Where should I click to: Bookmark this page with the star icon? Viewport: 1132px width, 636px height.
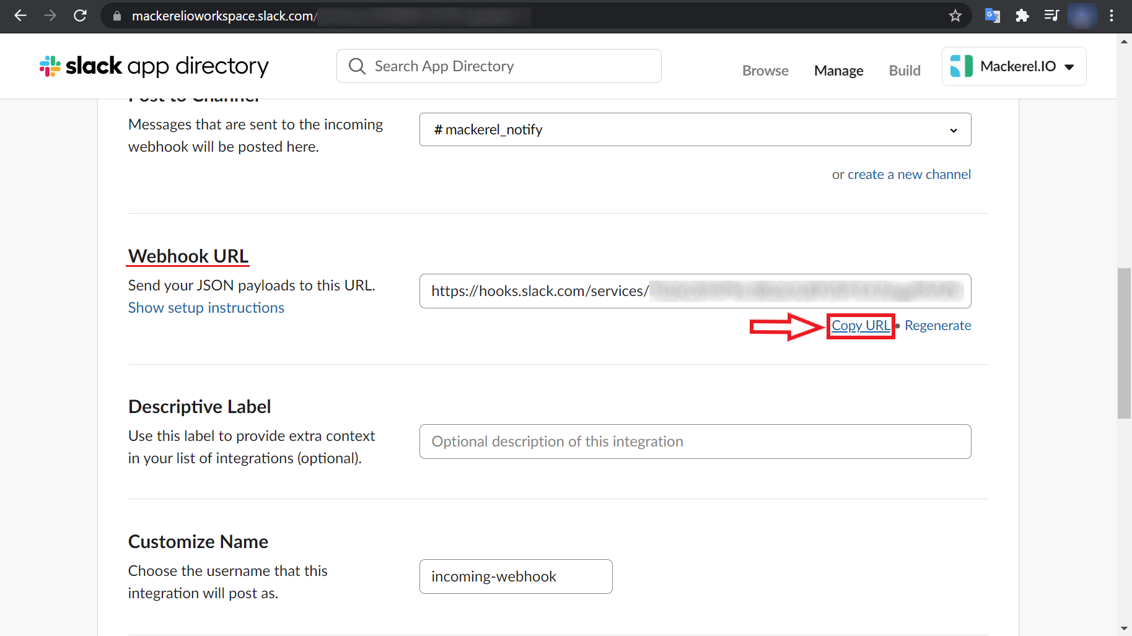(955, 16)
